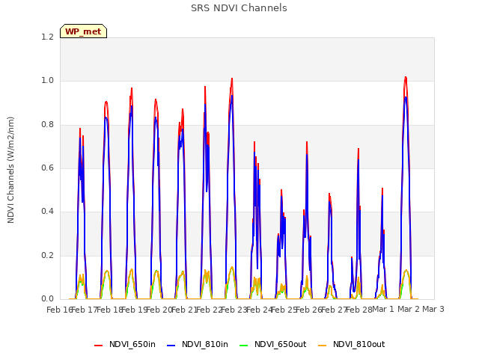Click the Feb 28 x-axis label
Viewport: 479px width, 359px height.
tap(359, 310)
